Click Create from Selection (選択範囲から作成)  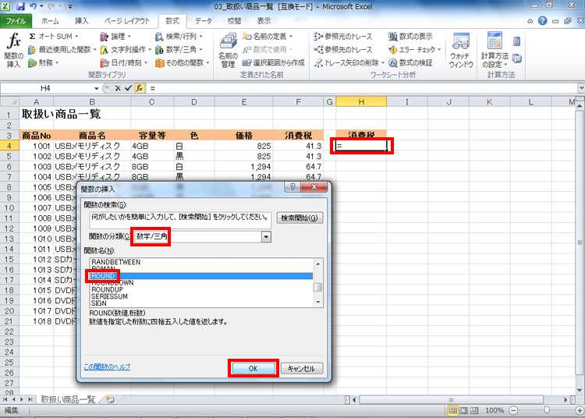pyautogui.click(x=274, y=62)
